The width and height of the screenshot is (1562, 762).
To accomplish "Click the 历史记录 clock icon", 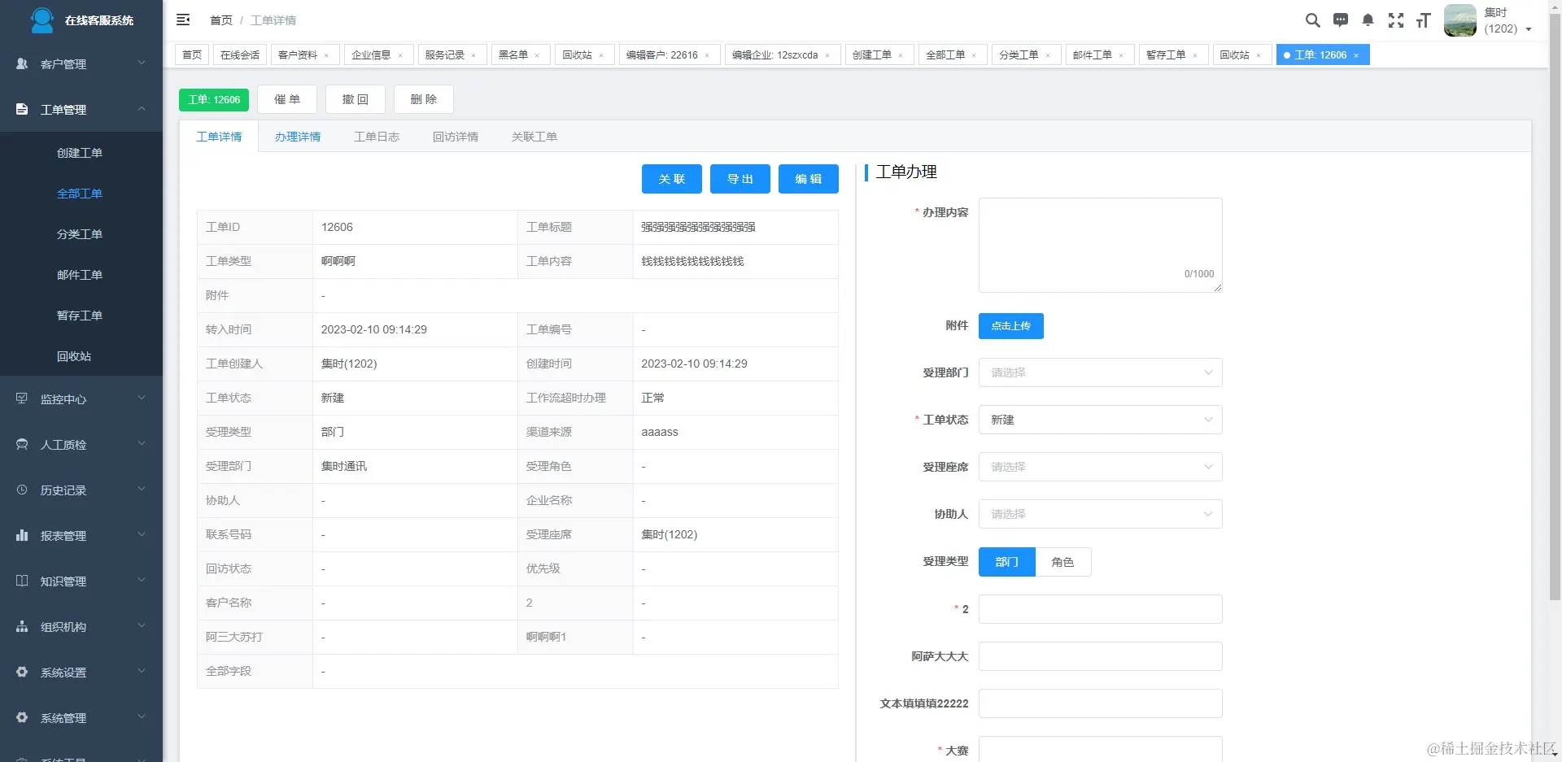I will click(x=22, y=490).
